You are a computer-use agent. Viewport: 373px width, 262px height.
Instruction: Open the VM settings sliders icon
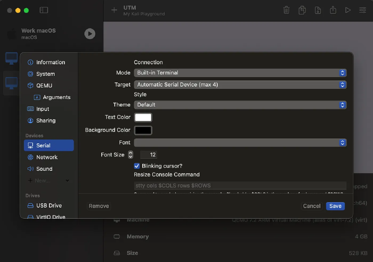(x=362, y=10)
